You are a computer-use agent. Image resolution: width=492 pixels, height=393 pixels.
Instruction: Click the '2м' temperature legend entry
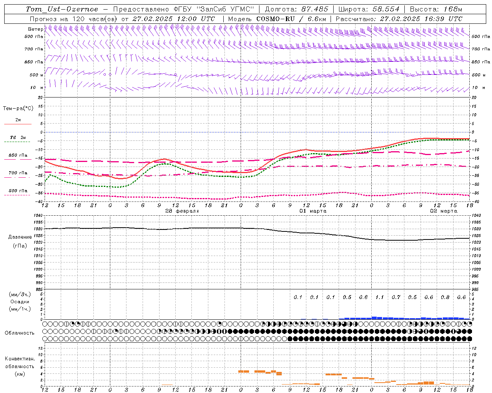[x=18, y=120]
